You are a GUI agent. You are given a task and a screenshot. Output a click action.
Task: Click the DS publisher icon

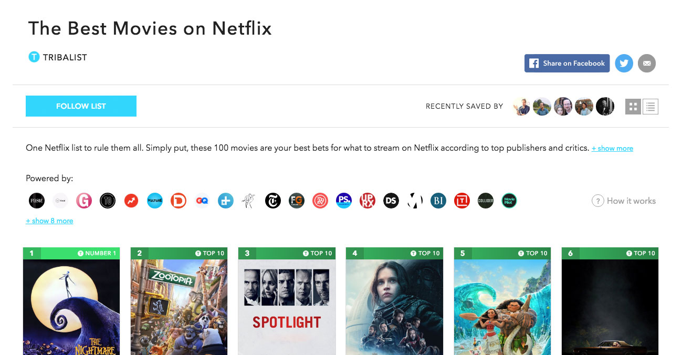point(391,201)
